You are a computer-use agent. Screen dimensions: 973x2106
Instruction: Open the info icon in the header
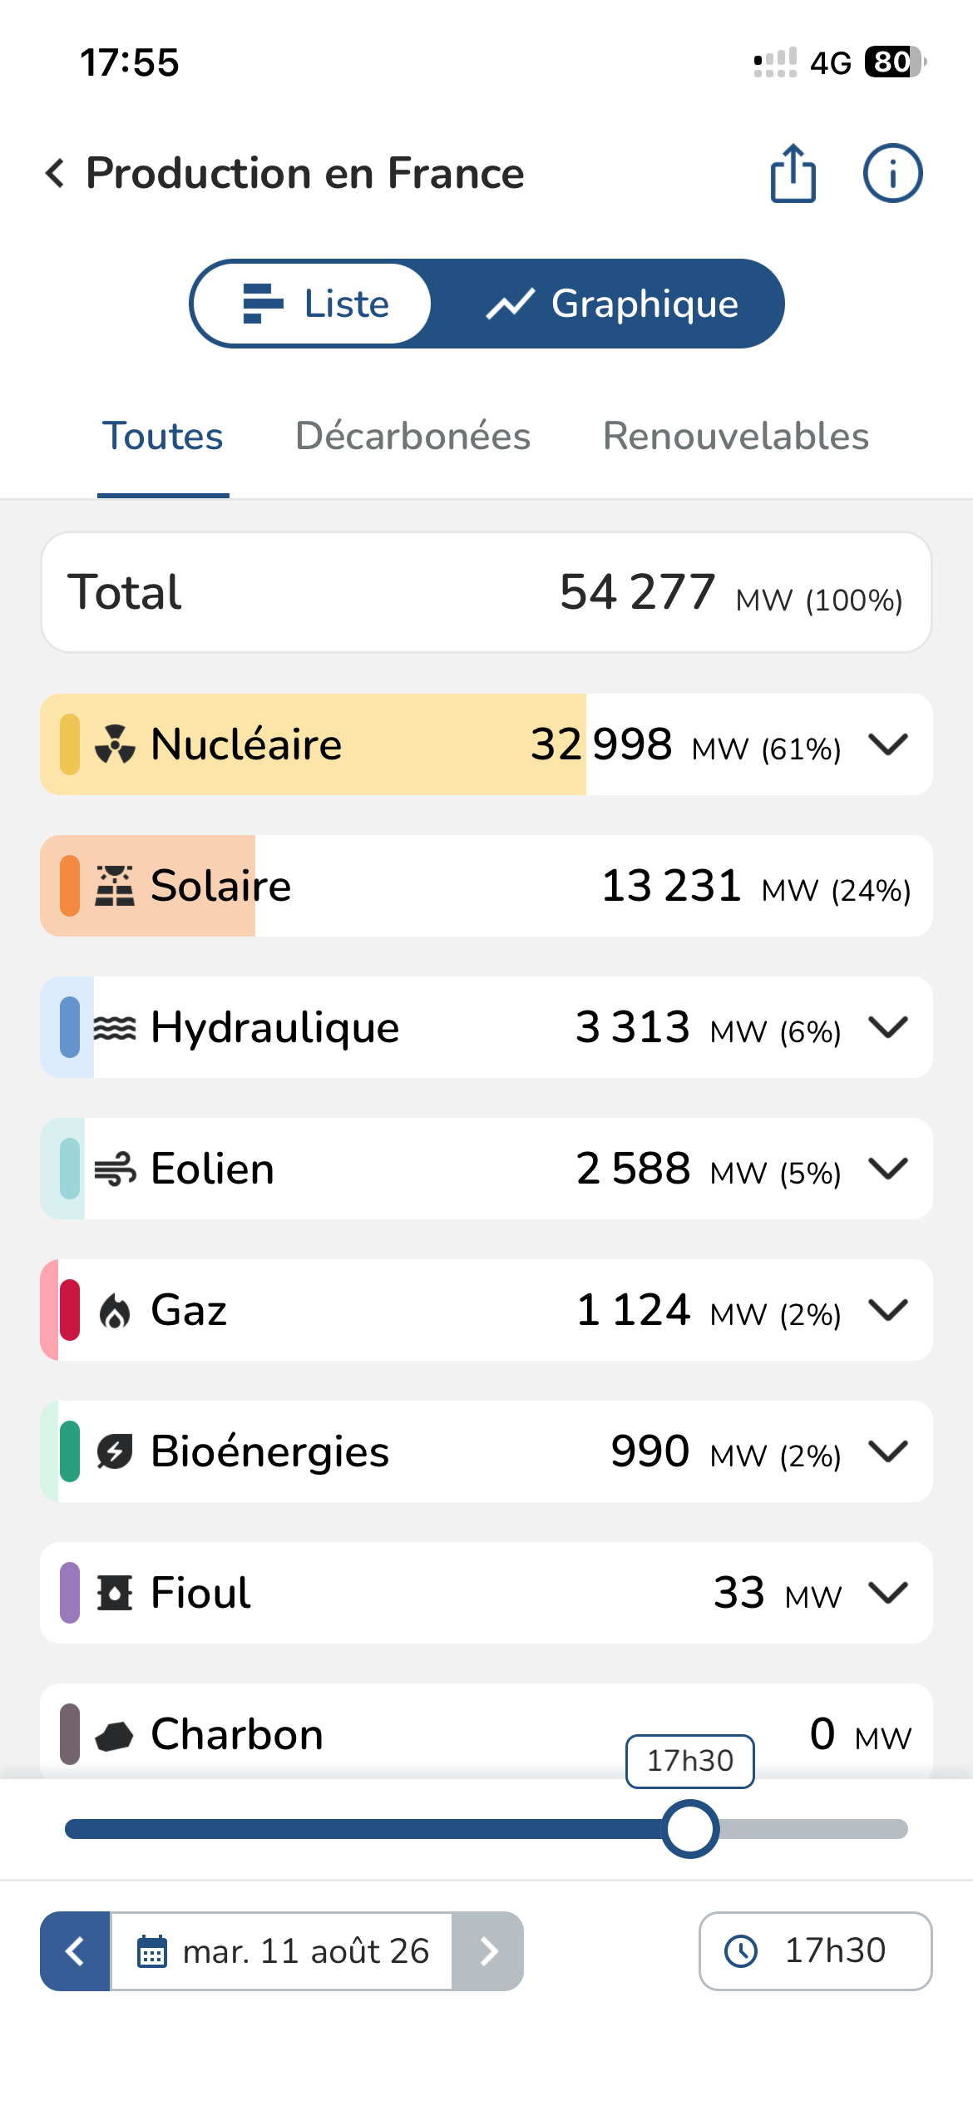[892, 173]
